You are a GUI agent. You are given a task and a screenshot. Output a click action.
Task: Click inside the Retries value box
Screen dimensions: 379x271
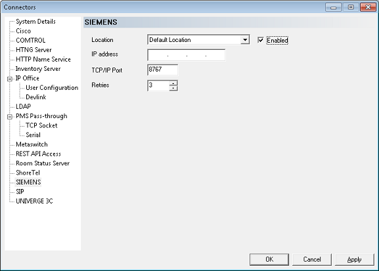158,85
